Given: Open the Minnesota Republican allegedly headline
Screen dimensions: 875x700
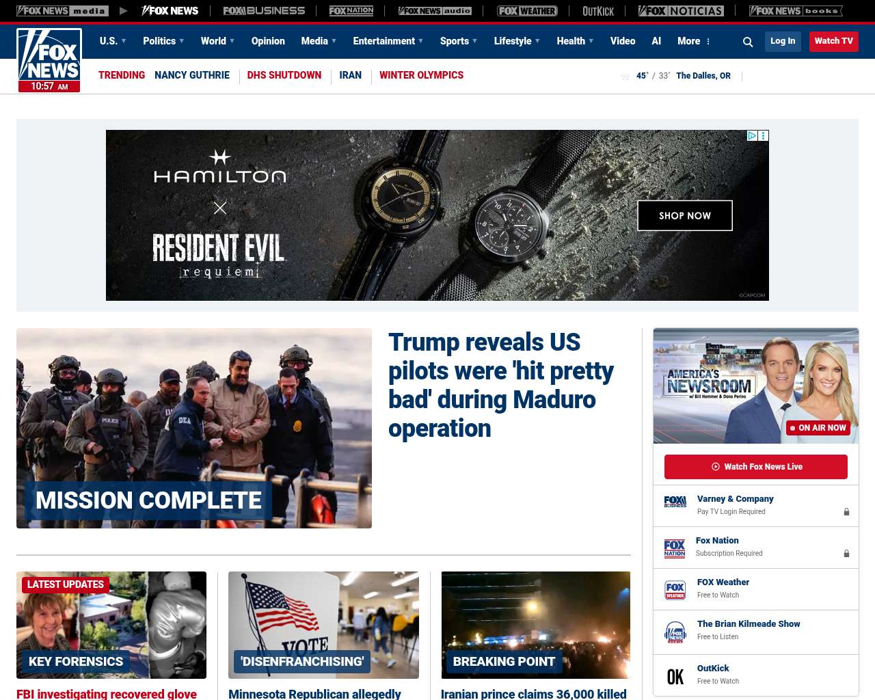Looking at the screenshot, I should pos(314,694).
